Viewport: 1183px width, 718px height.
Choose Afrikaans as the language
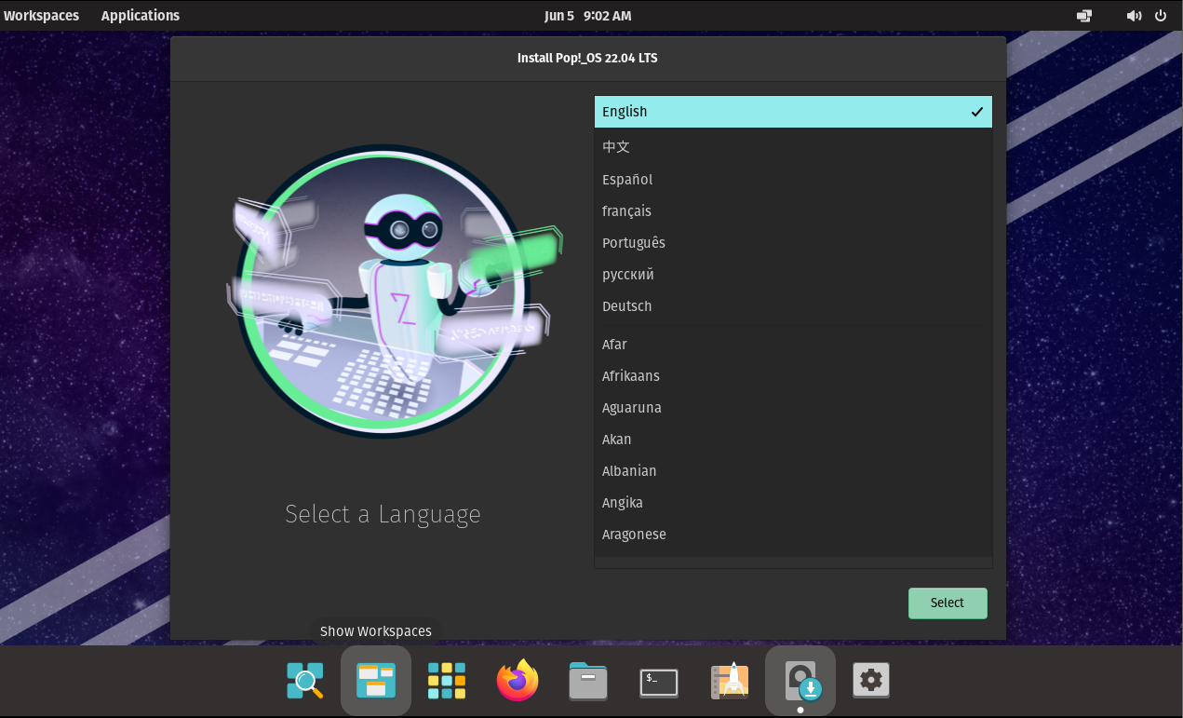tap(793, 376)
